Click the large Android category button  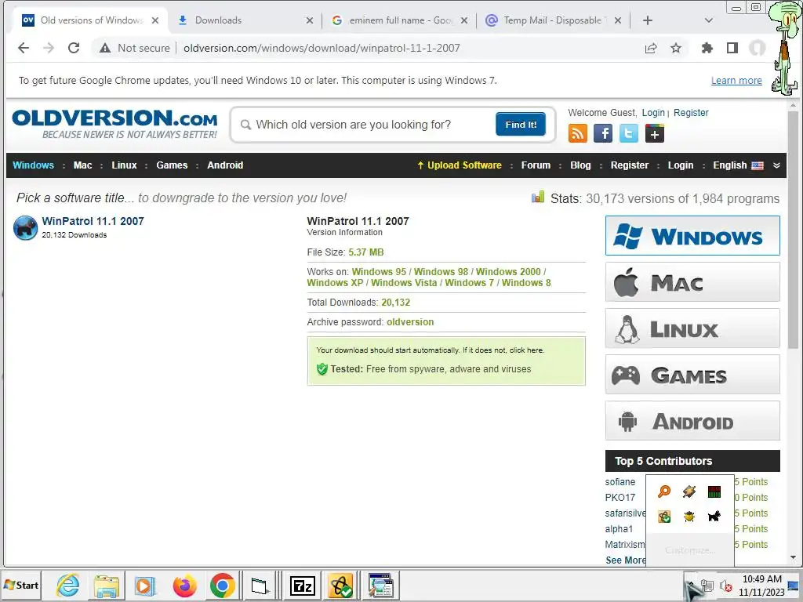tap(692, 421)
